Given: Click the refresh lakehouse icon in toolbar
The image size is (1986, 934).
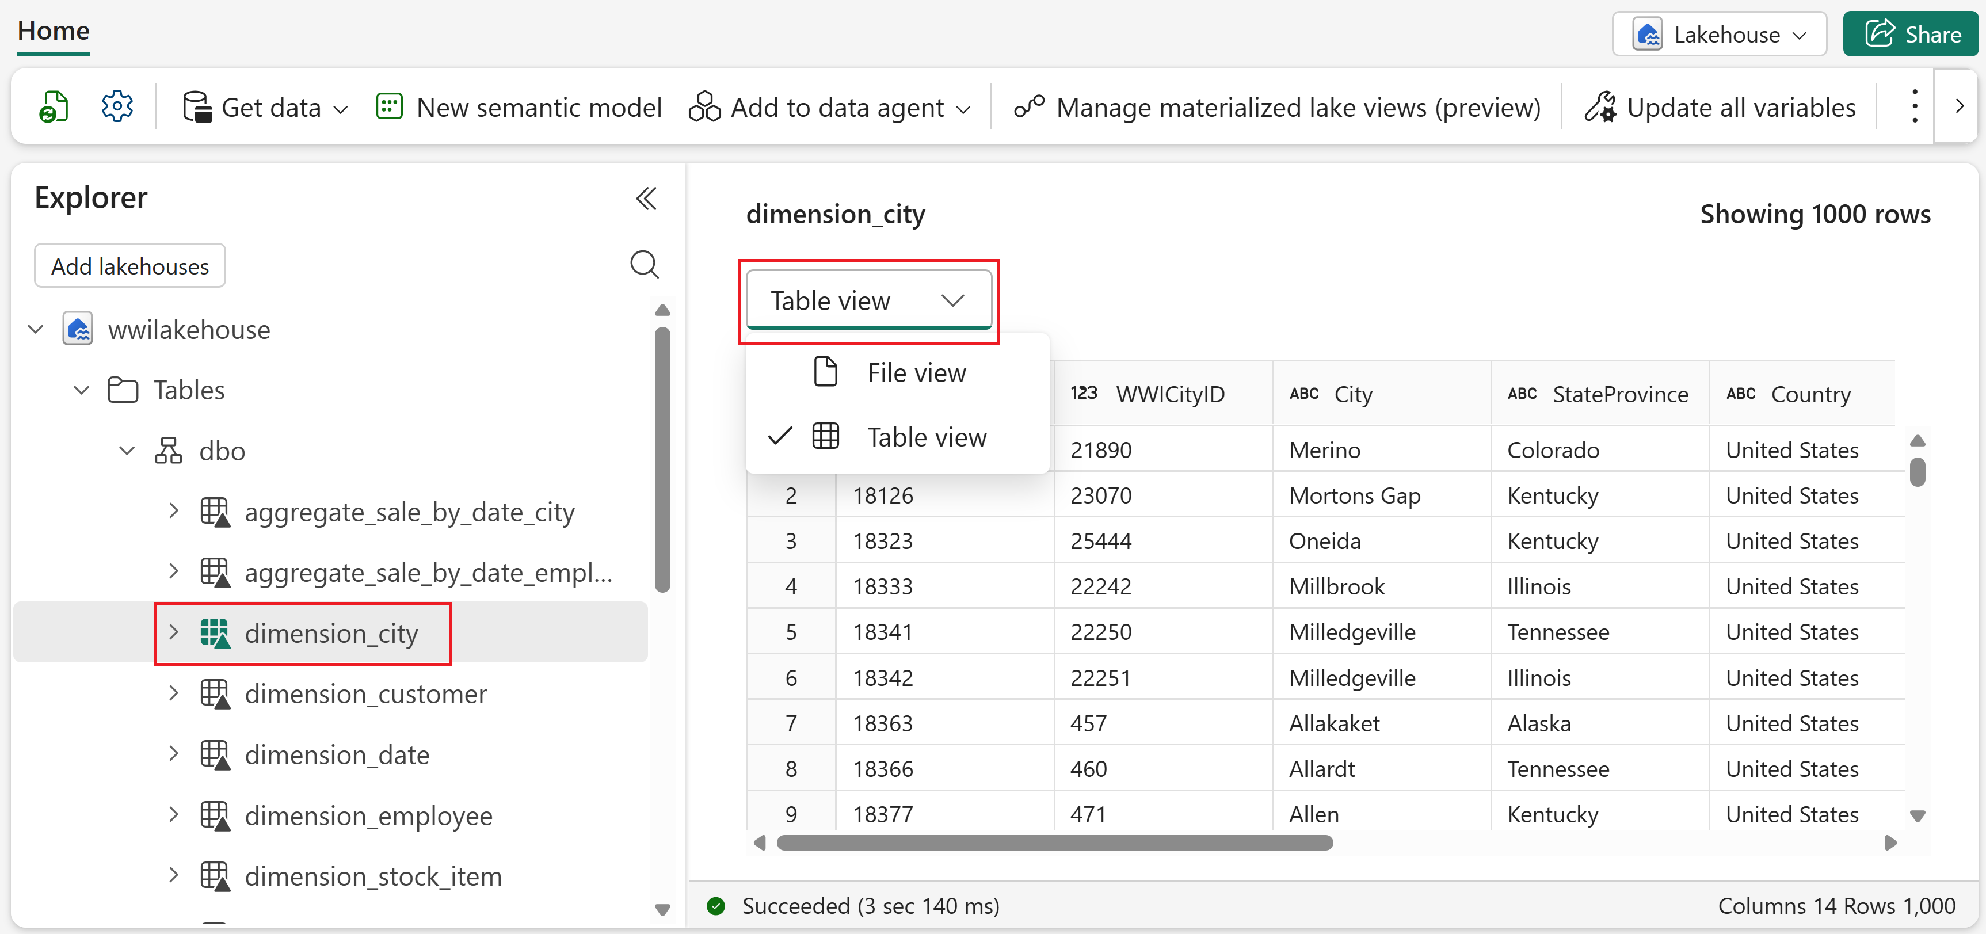Looking at the screenshot, I should click(x=53, y=107).
